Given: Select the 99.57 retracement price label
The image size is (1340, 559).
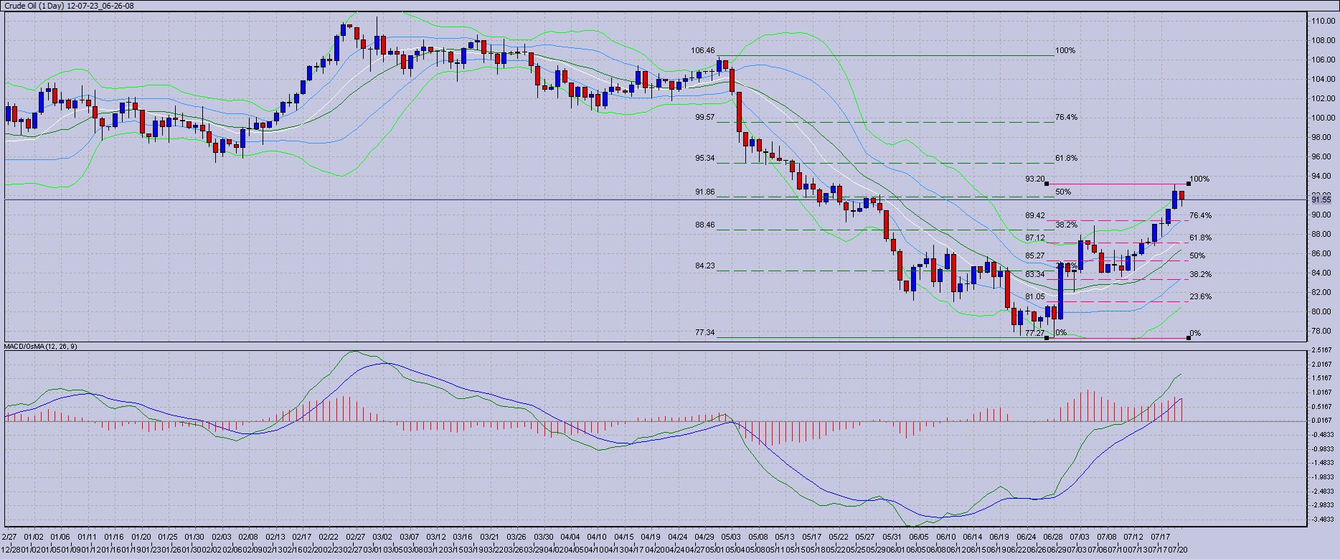Looking at the screenshot, I should click(x=704, y=117).
